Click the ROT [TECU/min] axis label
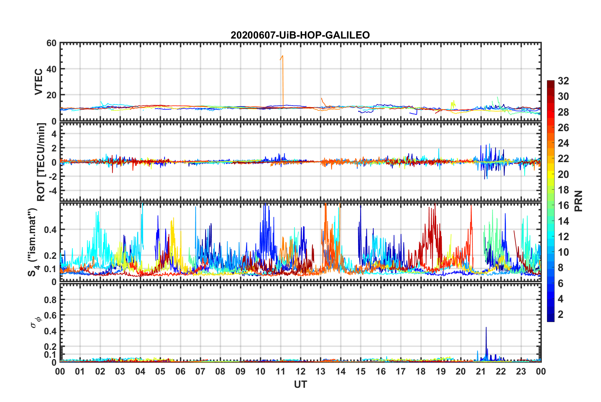Image resolution: width=601 pixels, height=402 pixels. pos(41,162)
